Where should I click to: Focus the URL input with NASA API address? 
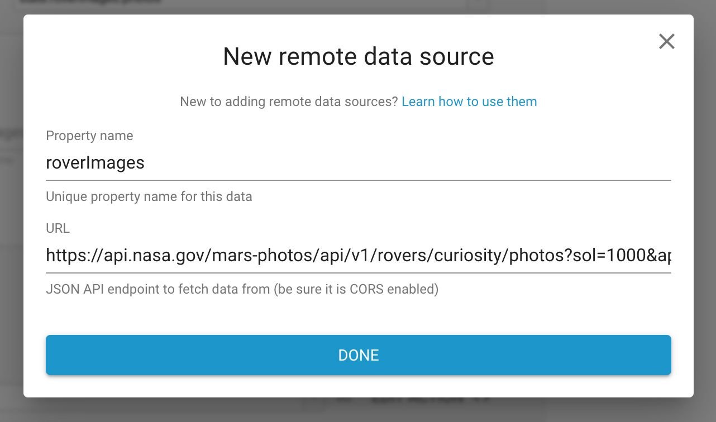[357, 256]
